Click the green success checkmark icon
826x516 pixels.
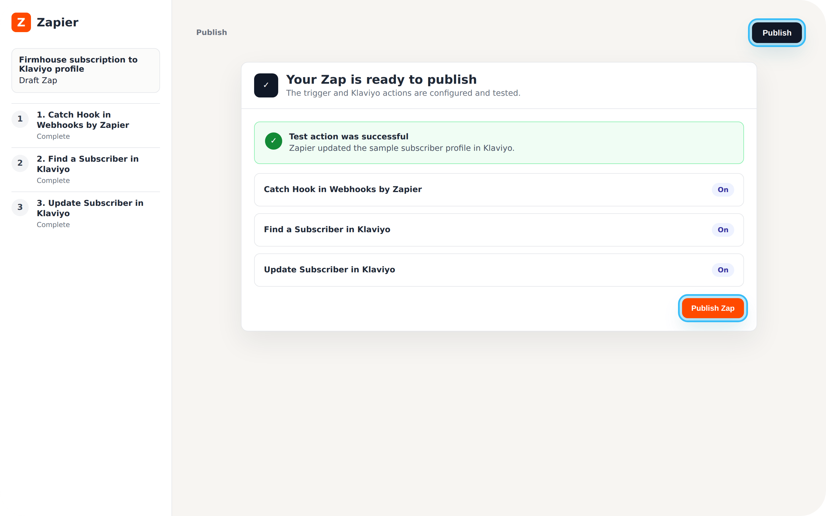click(x=273, y=141)
